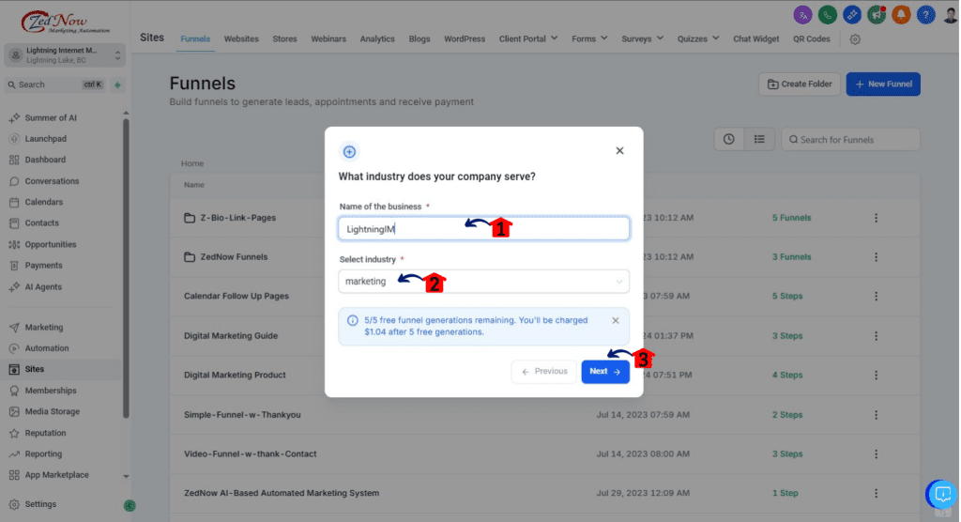The height and width of the screenshot is (522, 961).
Task: Open options menu for Video-Funnel-w-thank-Contact
Action: click(x=877, y=453)
